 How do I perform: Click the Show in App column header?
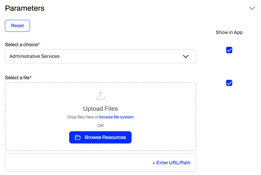tap(229, 32)
